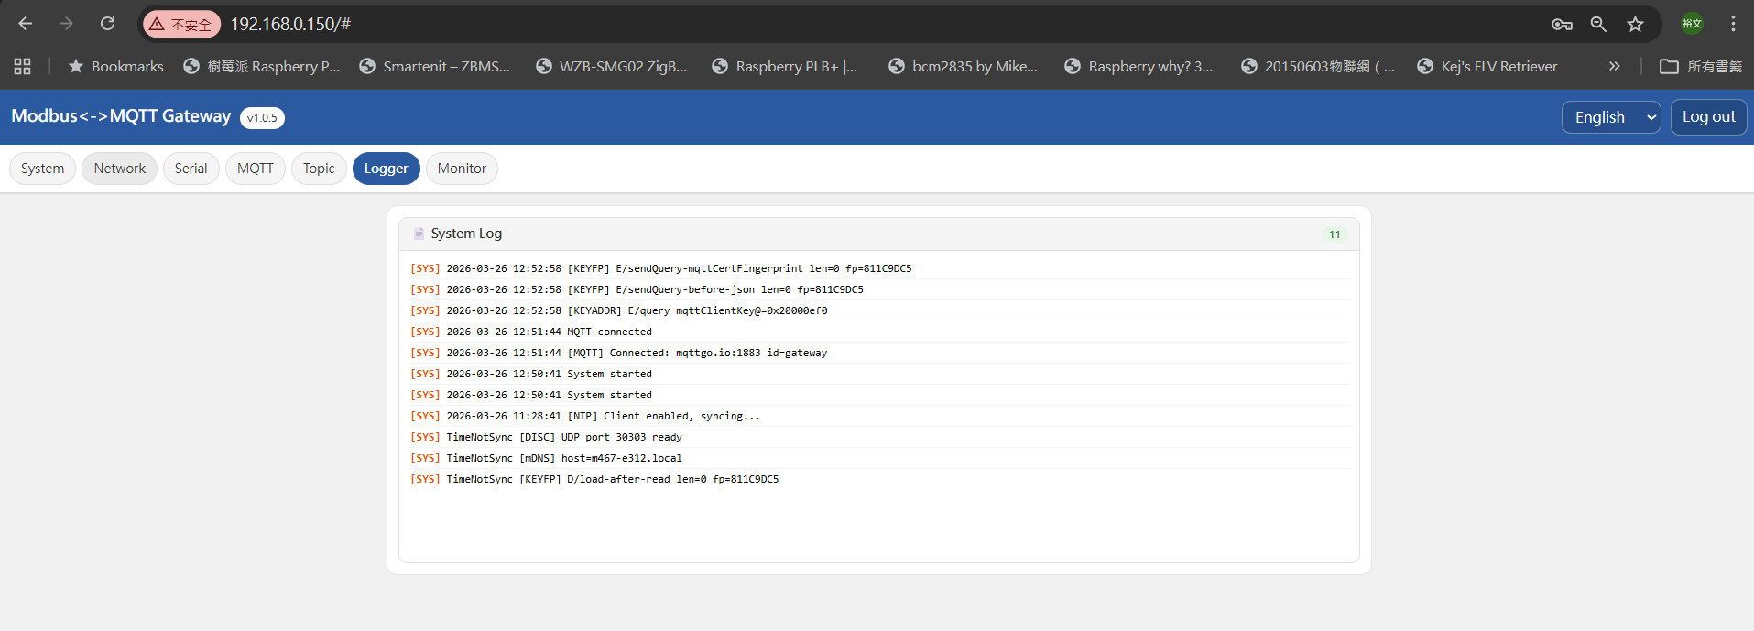Click the not-secure warning badge
1754x631 pixels.
tap(180, 25)
